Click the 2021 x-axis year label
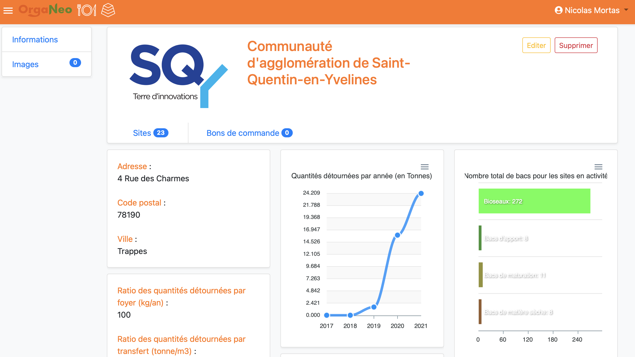Image resolution: width=635 pixels, height=357 pixels. click(x=421, y=326)
